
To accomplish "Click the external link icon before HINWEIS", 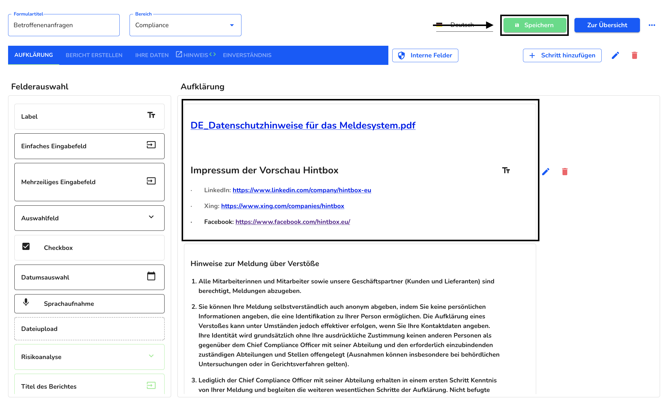I will 179,54.
